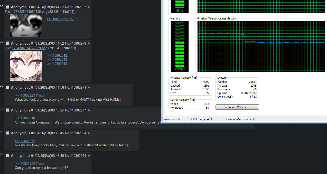Click post number No.110802957
The image size is (327, 174).
[x=76, y=7]
